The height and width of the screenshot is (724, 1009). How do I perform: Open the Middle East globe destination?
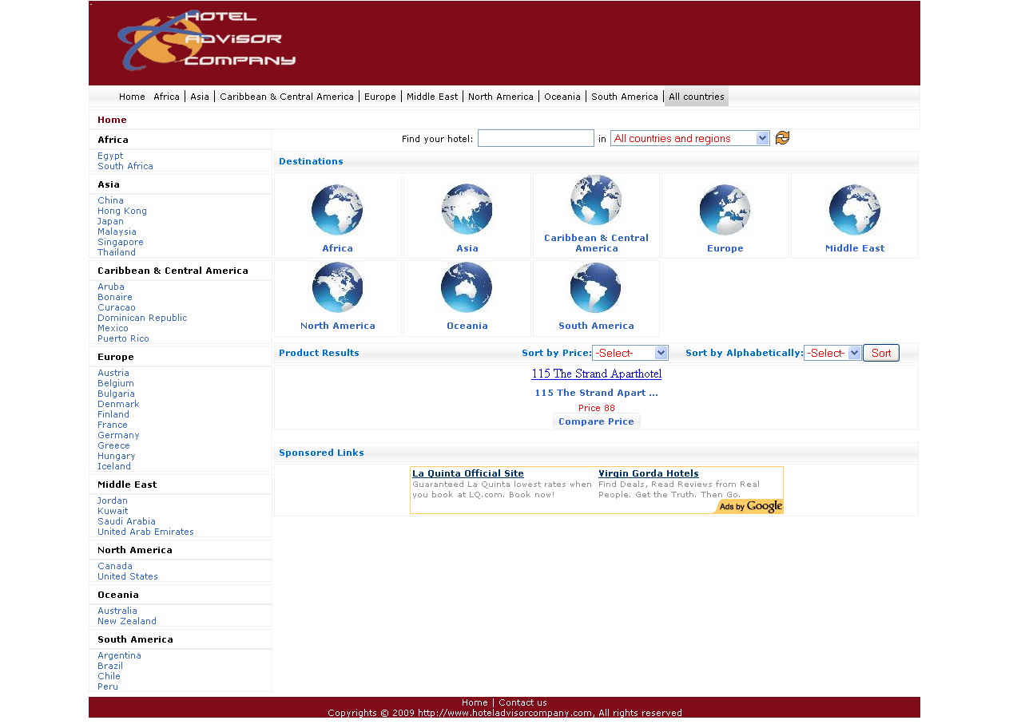[854, 210]
